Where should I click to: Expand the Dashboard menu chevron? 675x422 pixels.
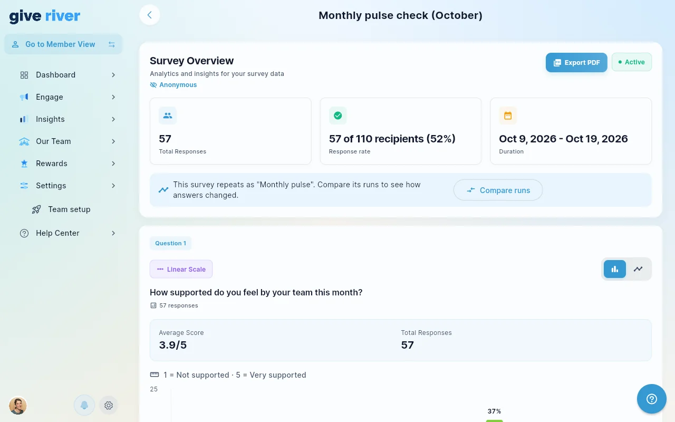[113, 75]
